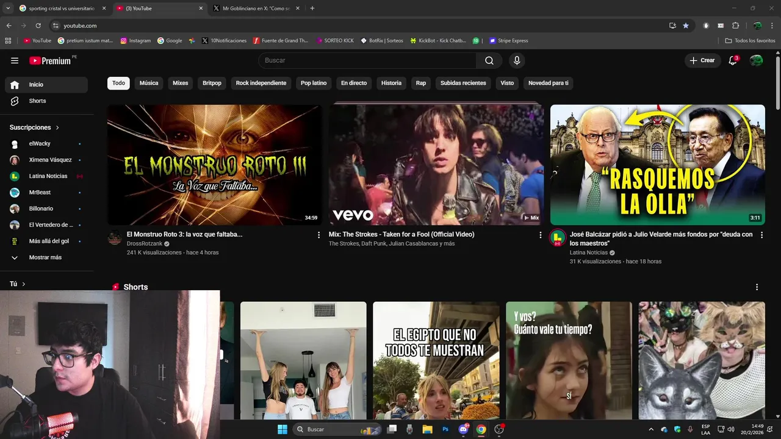Click the page vertical scrollbar
The width and height of the screenshot is (781, 439).
(x=777, y=82)
